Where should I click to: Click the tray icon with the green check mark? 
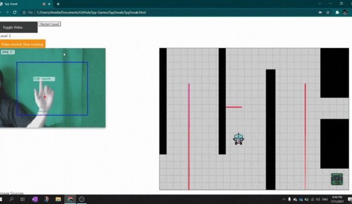[x=307, y=199]
